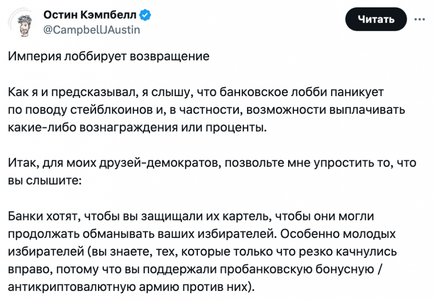435x300 pixels.
Task: Click the line какие-либо вознаграждения или проценты
Action: (137, 127)
